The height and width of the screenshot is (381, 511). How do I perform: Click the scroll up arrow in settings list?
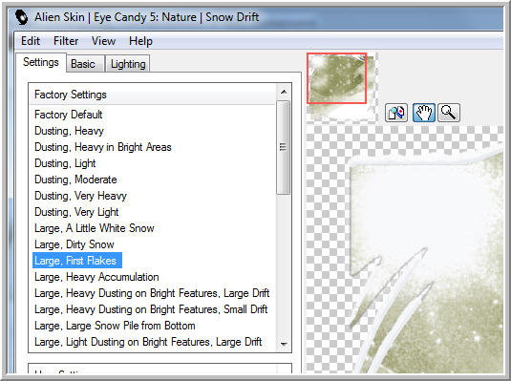[x=284, y=92]
